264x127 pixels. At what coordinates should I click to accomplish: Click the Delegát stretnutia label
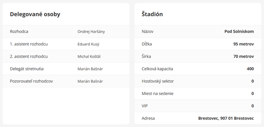click(27, 69)
